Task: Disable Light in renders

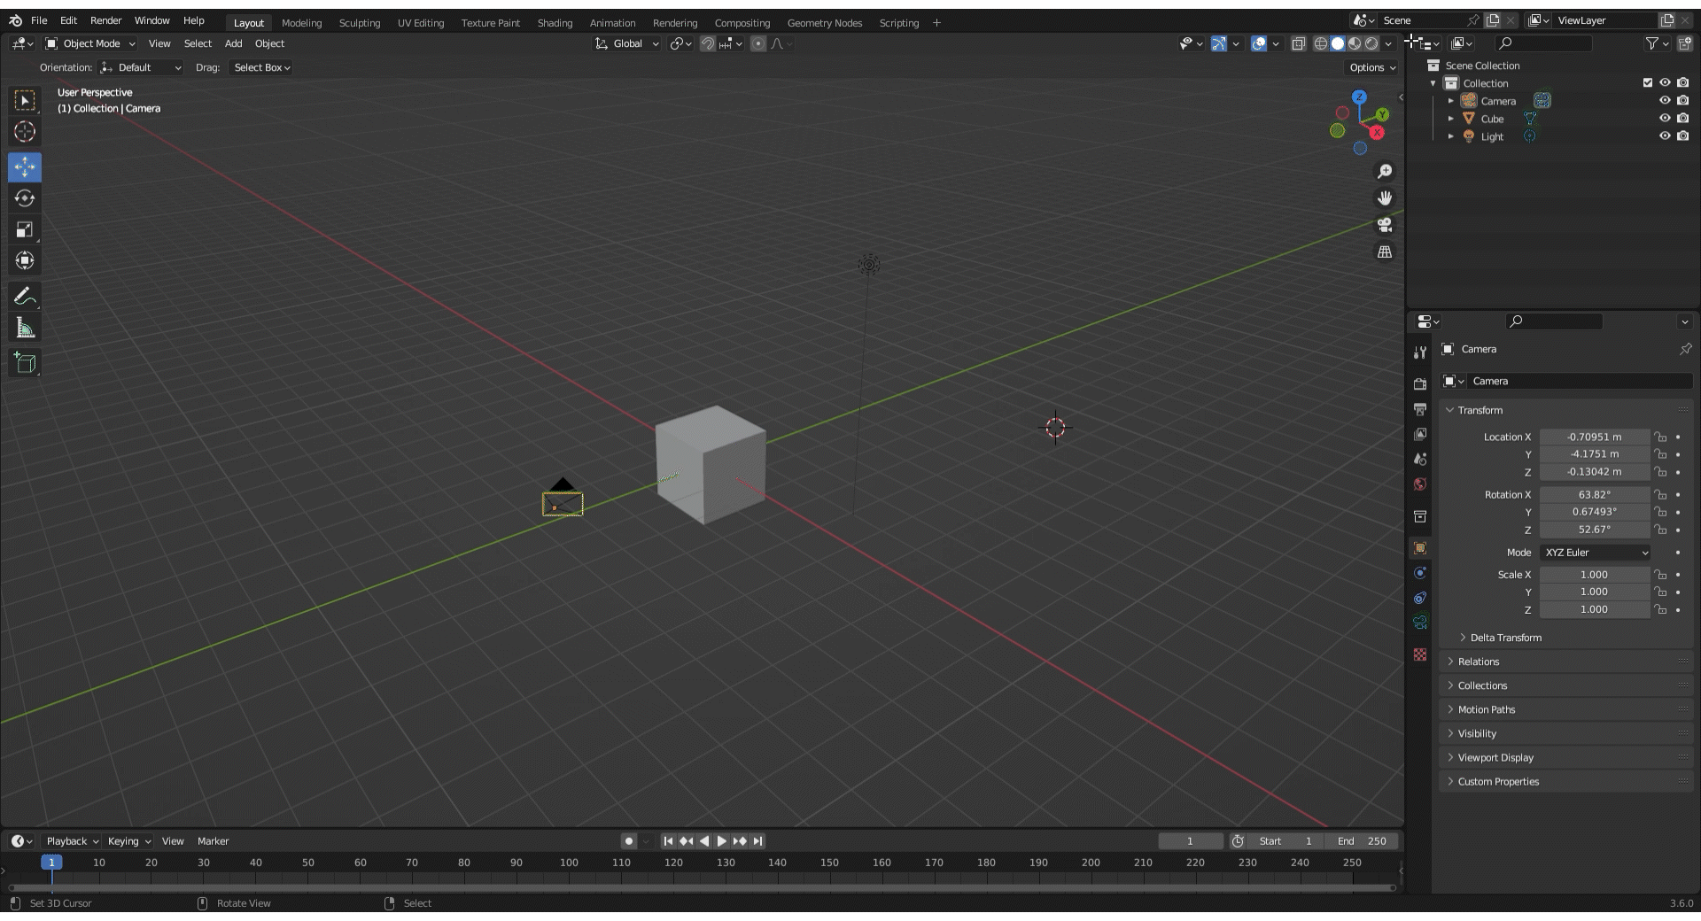Action: pos(1682,136)
